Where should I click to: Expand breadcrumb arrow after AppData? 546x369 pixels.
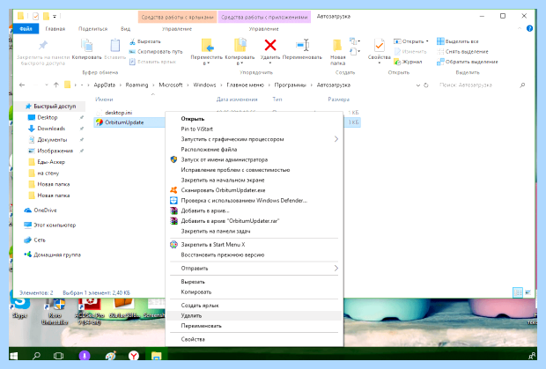click(x=121, y=85)
